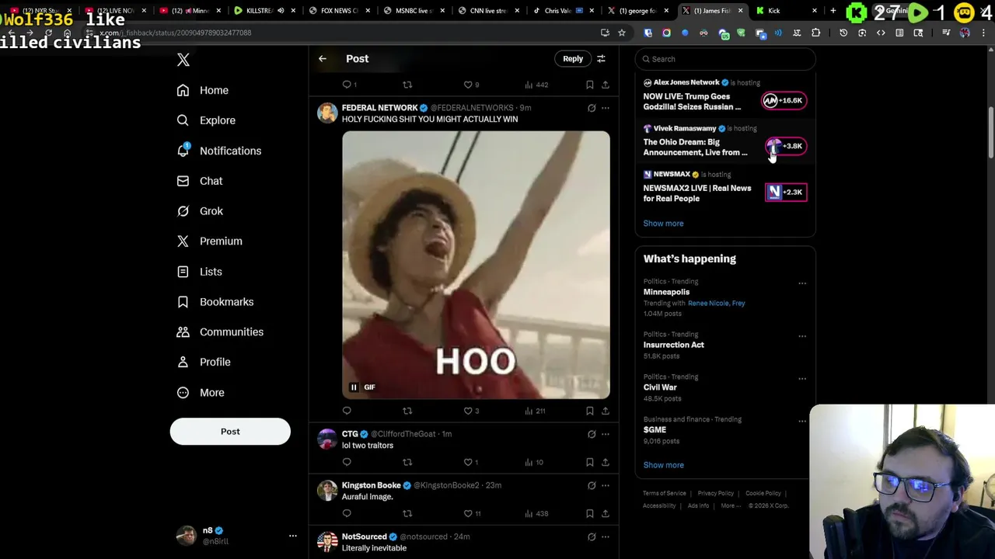
Task: Open the X logo home icon
Action: point(183,60)
